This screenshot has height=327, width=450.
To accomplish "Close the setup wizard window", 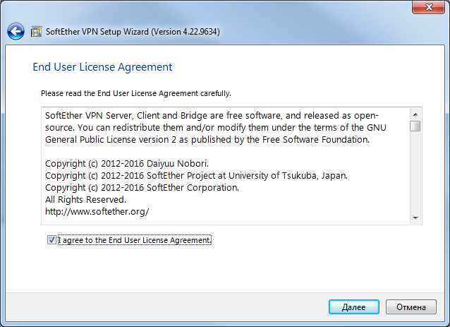I will click(x=428, y=7).
